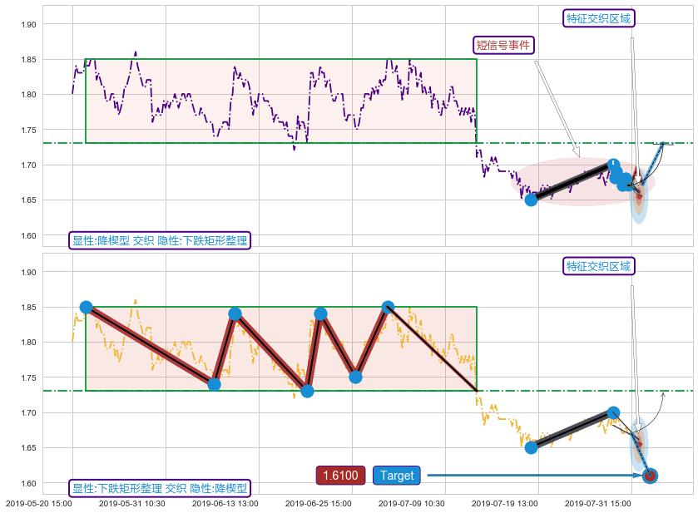Click the lower chart's blue dot at 1.70
The width and height of the screenshot is (698, 513).
[x=613, y=412]
